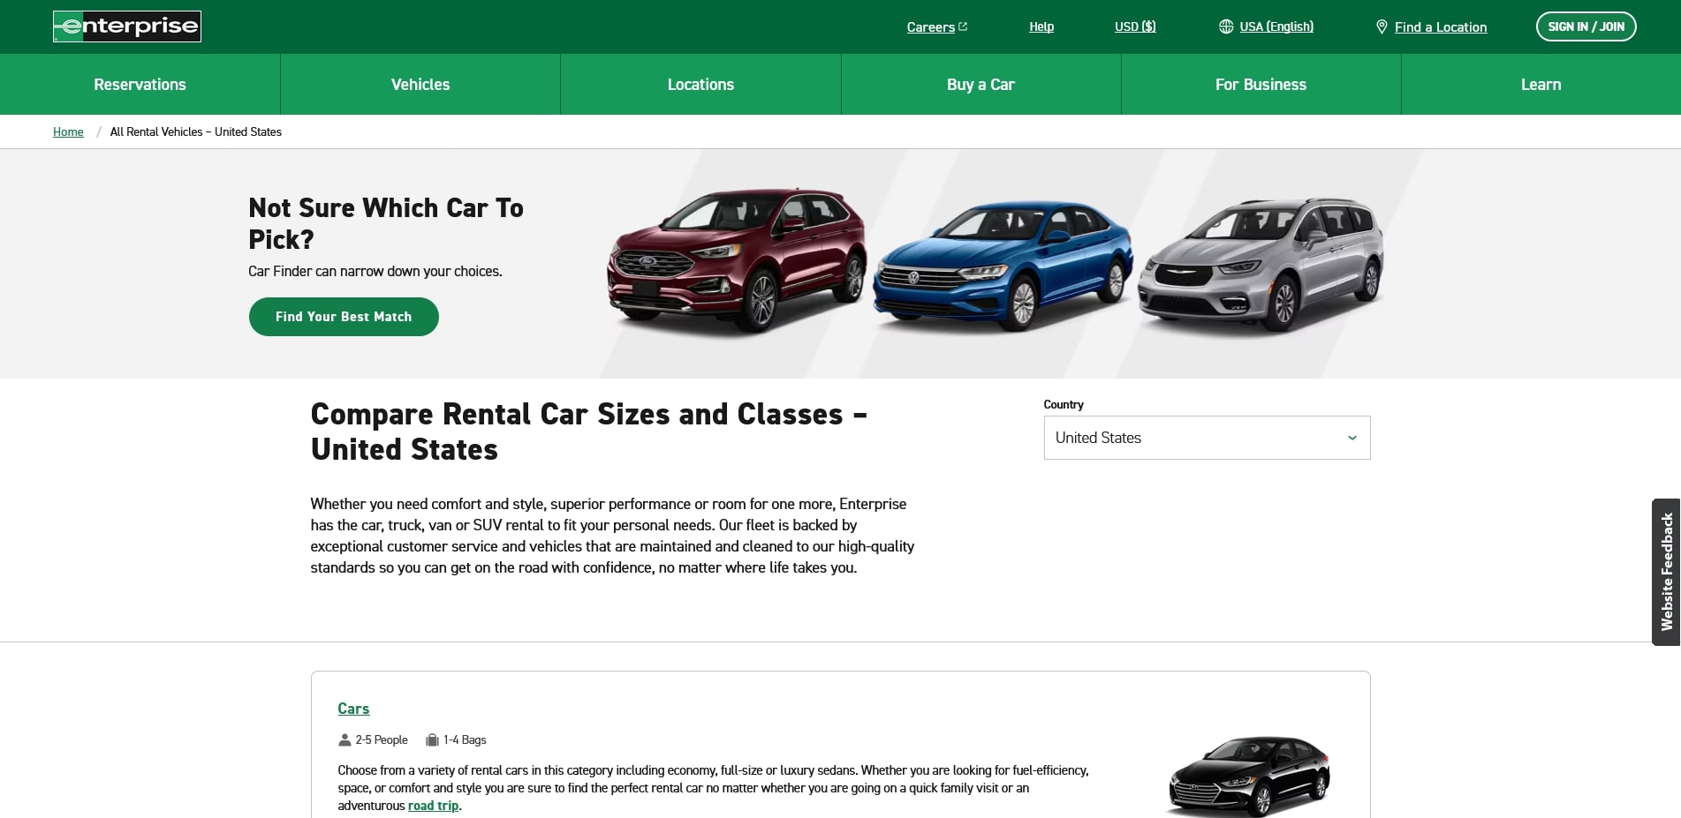The height and width of the screenshot is (818, 1681).
Task: Open the Vehicles navigation menu
Action: [420, 85]
